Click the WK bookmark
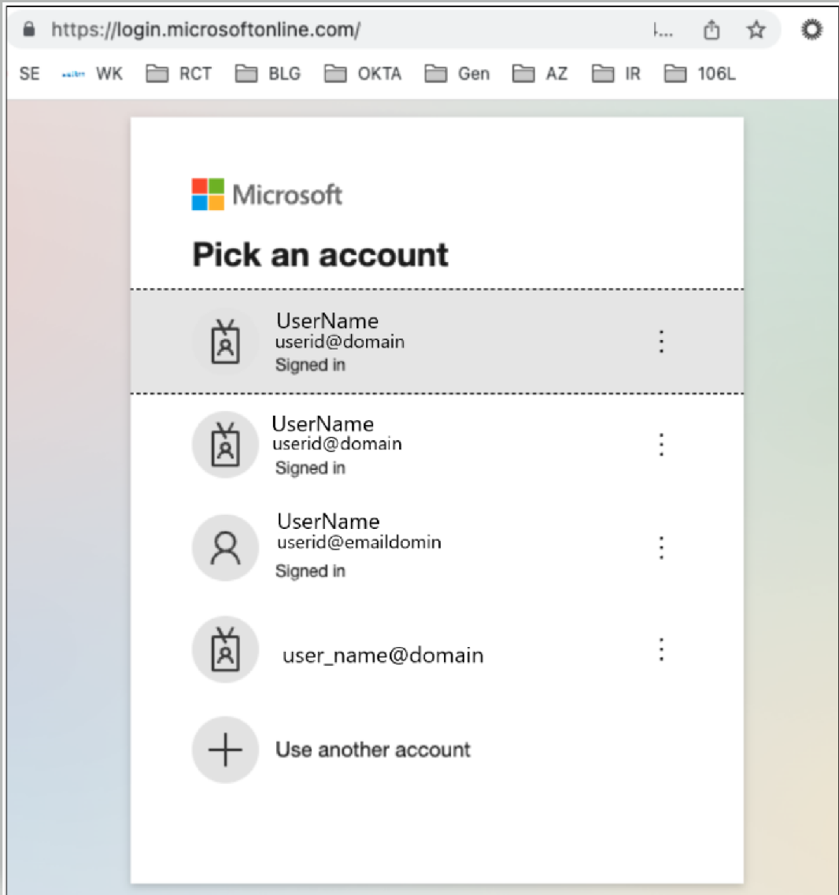The height and width of the screenshot is (895, 839). tap(93, 74)
